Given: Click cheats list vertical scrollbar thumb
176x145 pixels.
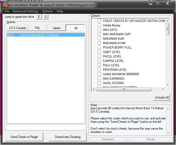Looking at the screenshot, I should pyautogui.click(x=167, y=29).
